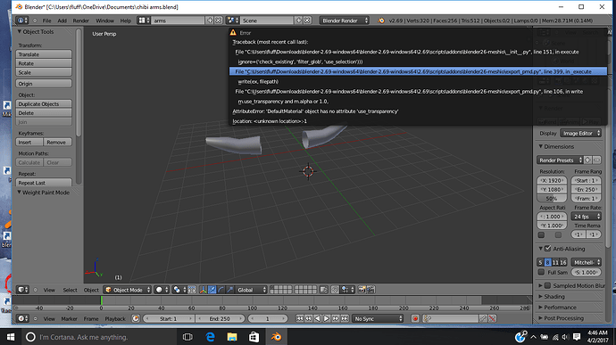Image resolution: width=616 pixels, height=345 pixels.
Task: Delete keyframes with the crossed key icon
Action: click(x=492, y=318)
